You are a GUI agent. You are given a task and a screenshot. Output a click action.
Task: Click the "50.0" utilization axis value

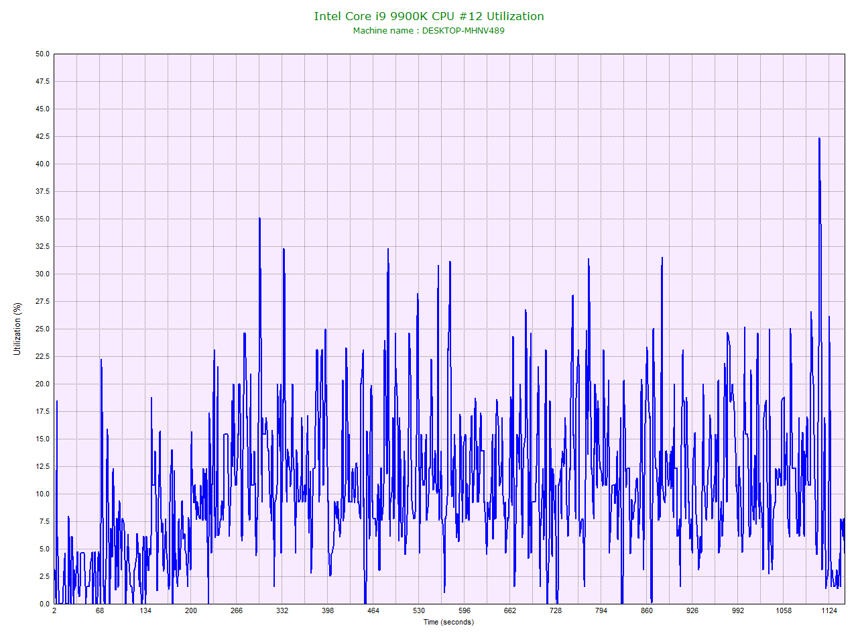pos(43,54)
